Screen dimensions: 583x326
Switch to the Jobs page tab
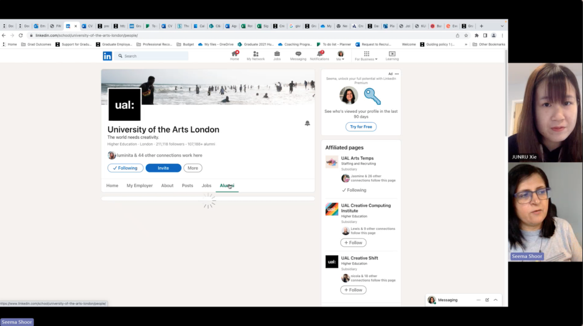[206, 185]
